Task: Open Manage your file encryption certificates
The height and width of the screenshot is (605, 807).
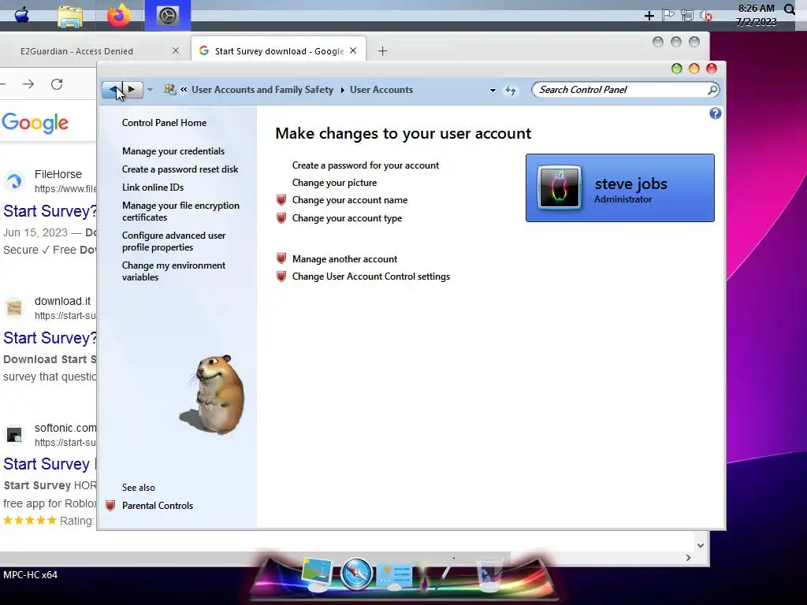Action: coord(180,211)
